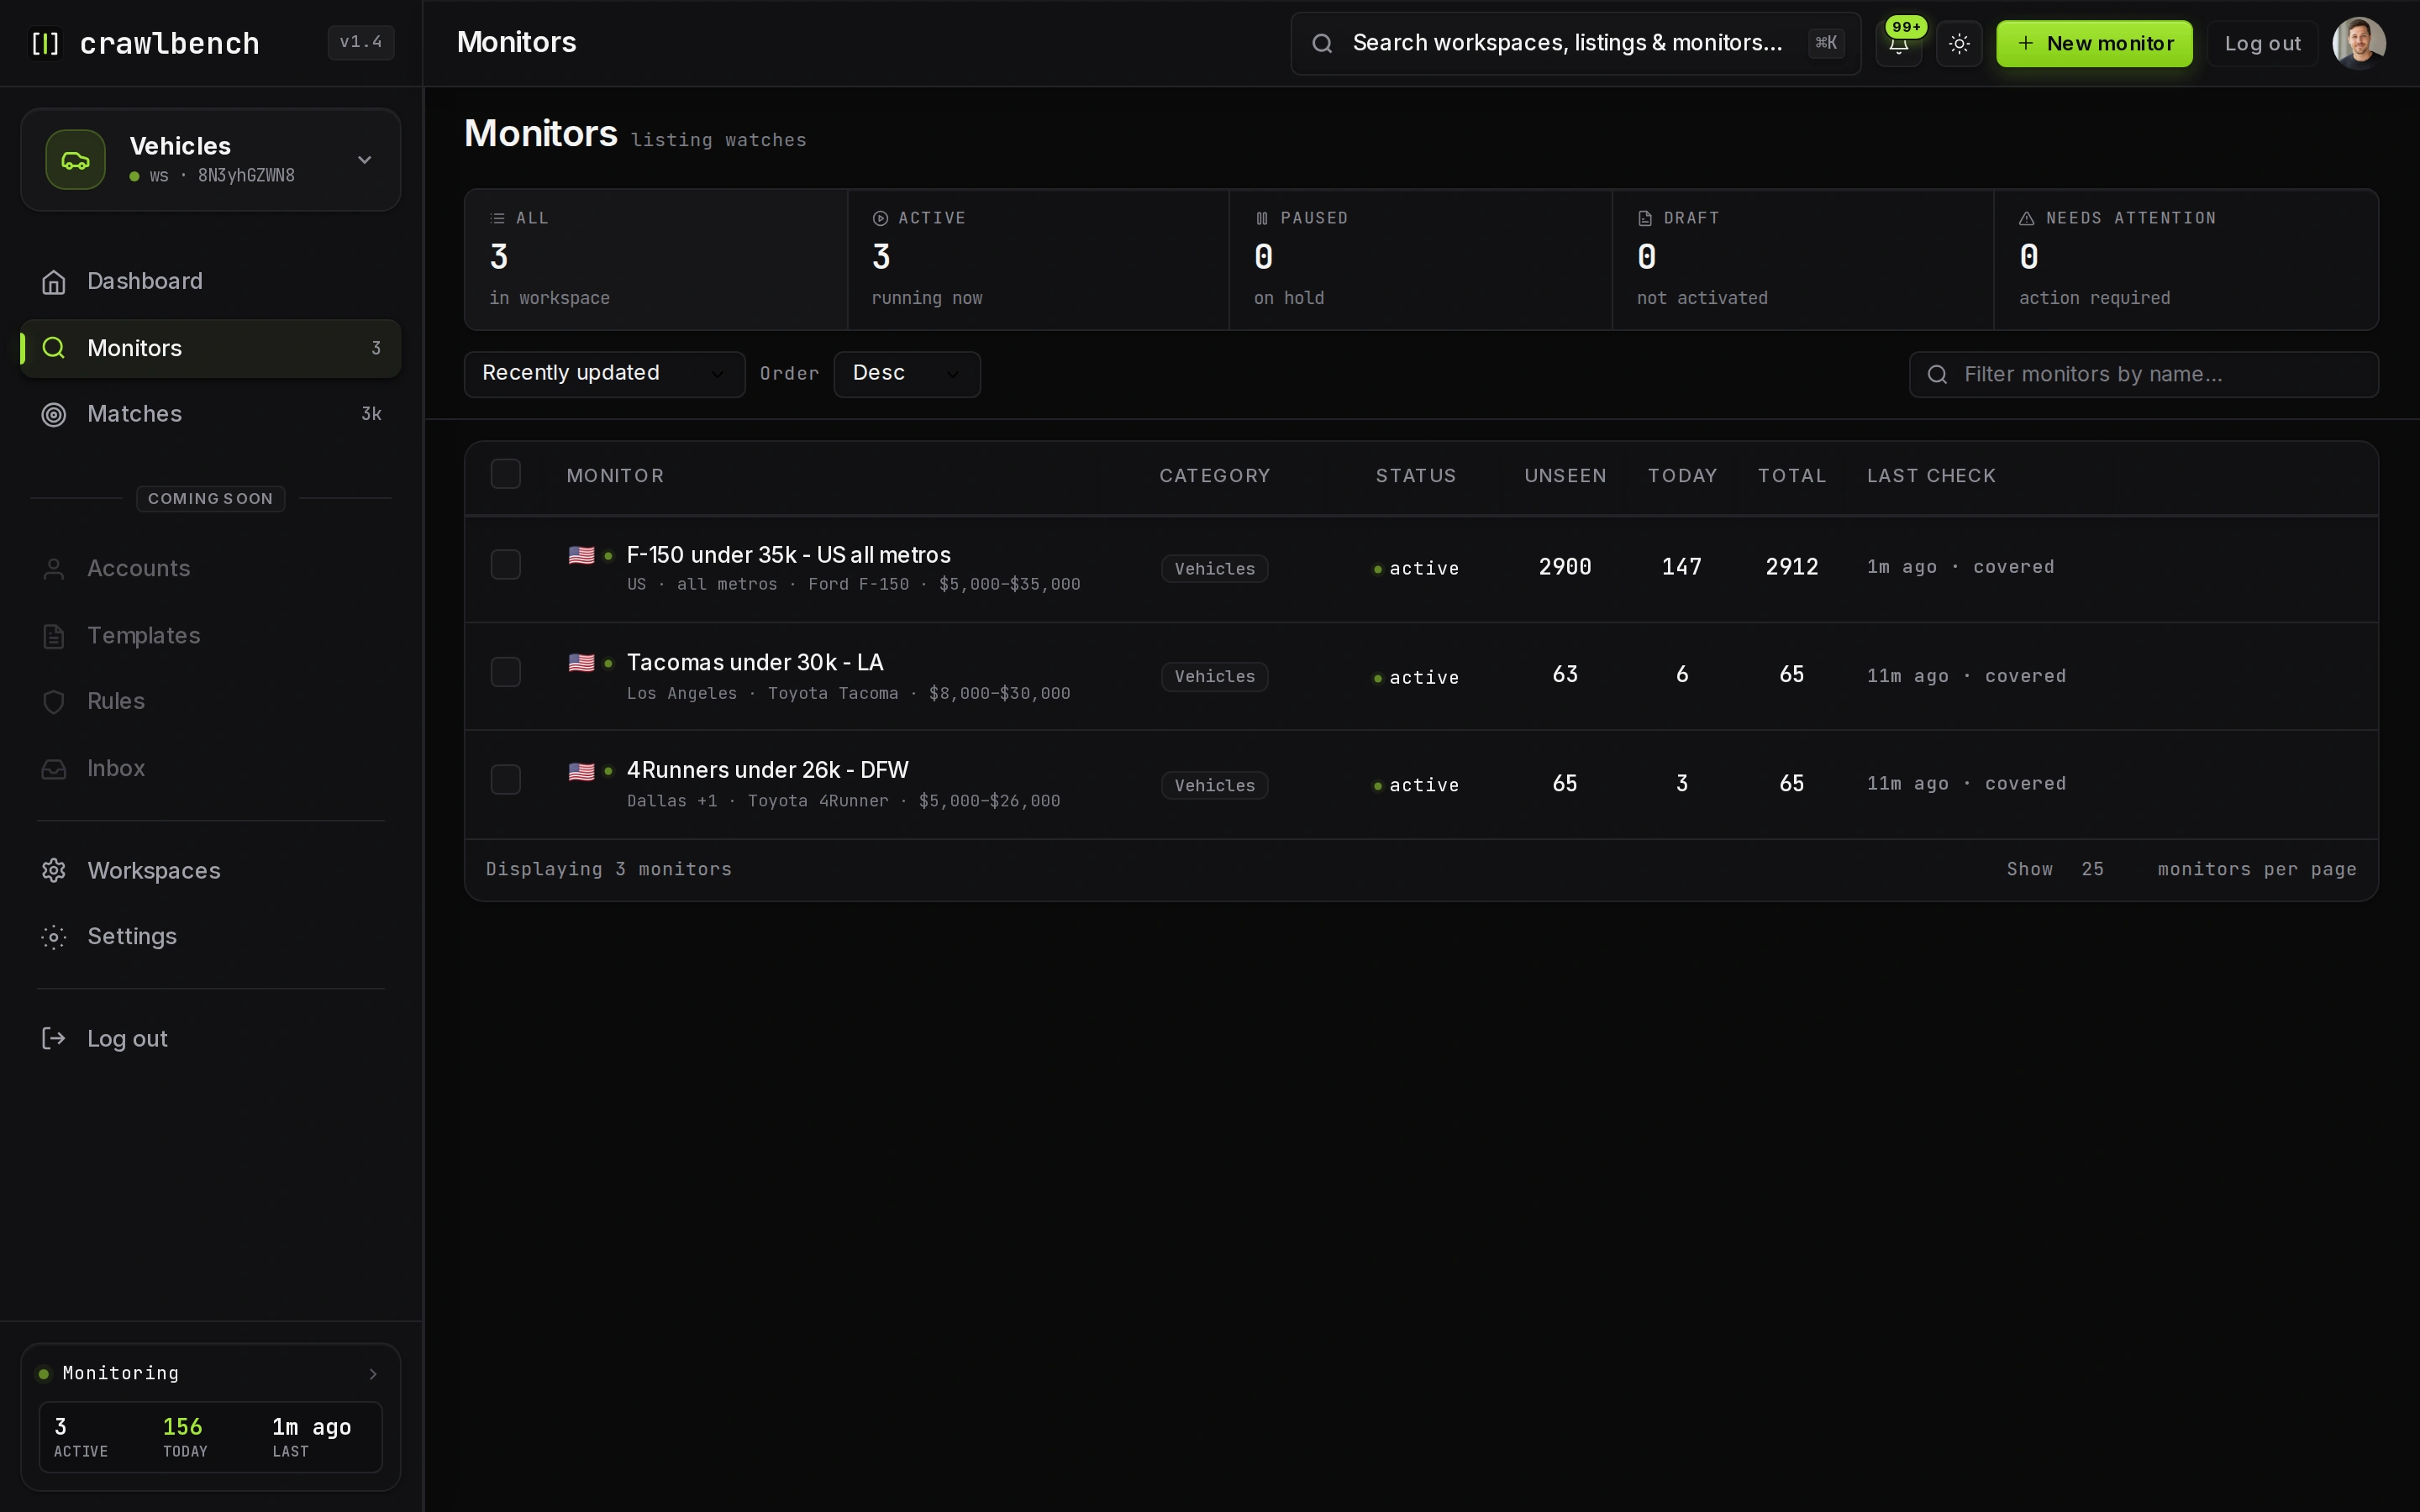Click the Needs Attention warning triangle icon

coord(2027,218)
